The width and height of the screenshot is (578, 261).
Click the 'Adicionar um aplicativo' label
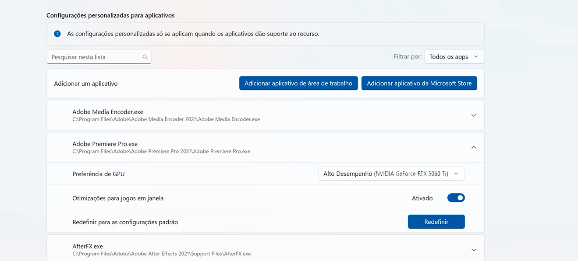86,84
